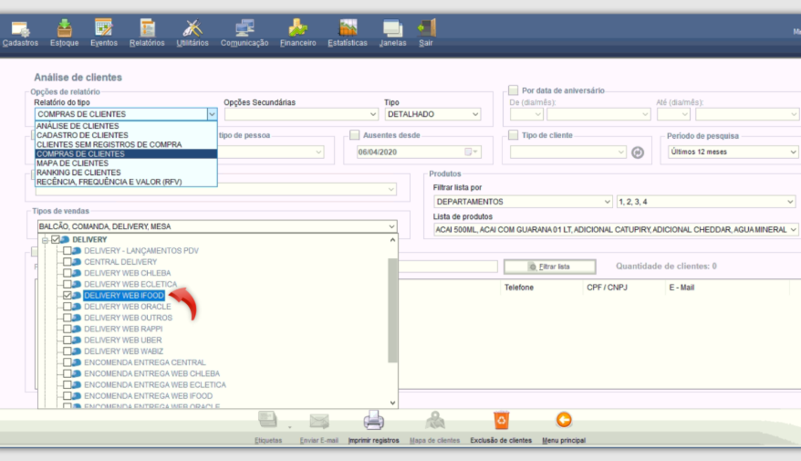The width and height of the screenshot is (801, 461).
Task: Click the Exclusão de clientes trash icon
Action: coord(501,420)
